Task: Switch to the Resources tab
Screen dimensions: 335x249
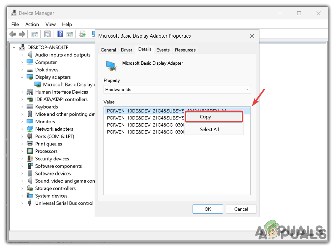Action: (185, 50)
